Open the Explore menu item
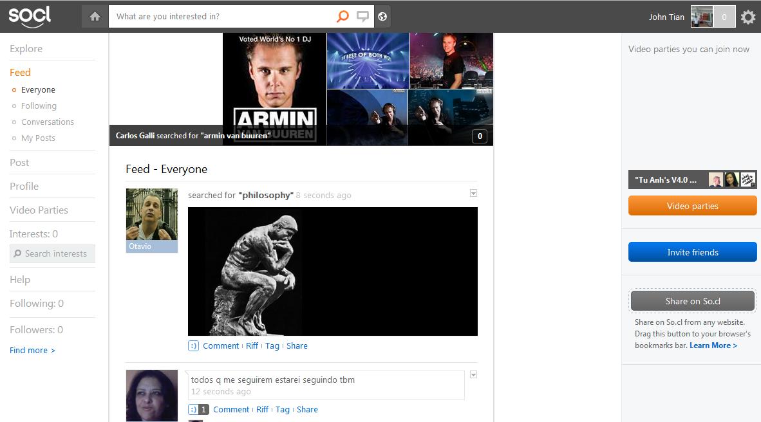The height and width of the screenshot is (422, 761). pos(26,48)
